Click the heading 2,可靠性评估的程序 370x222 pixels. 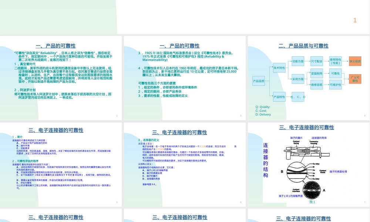pos(25,161)
